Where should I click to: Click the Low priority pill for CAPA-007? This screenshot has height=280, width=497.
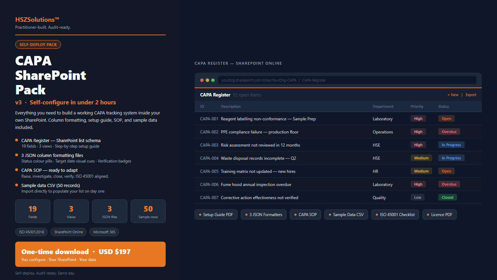(x=418, y=197)
